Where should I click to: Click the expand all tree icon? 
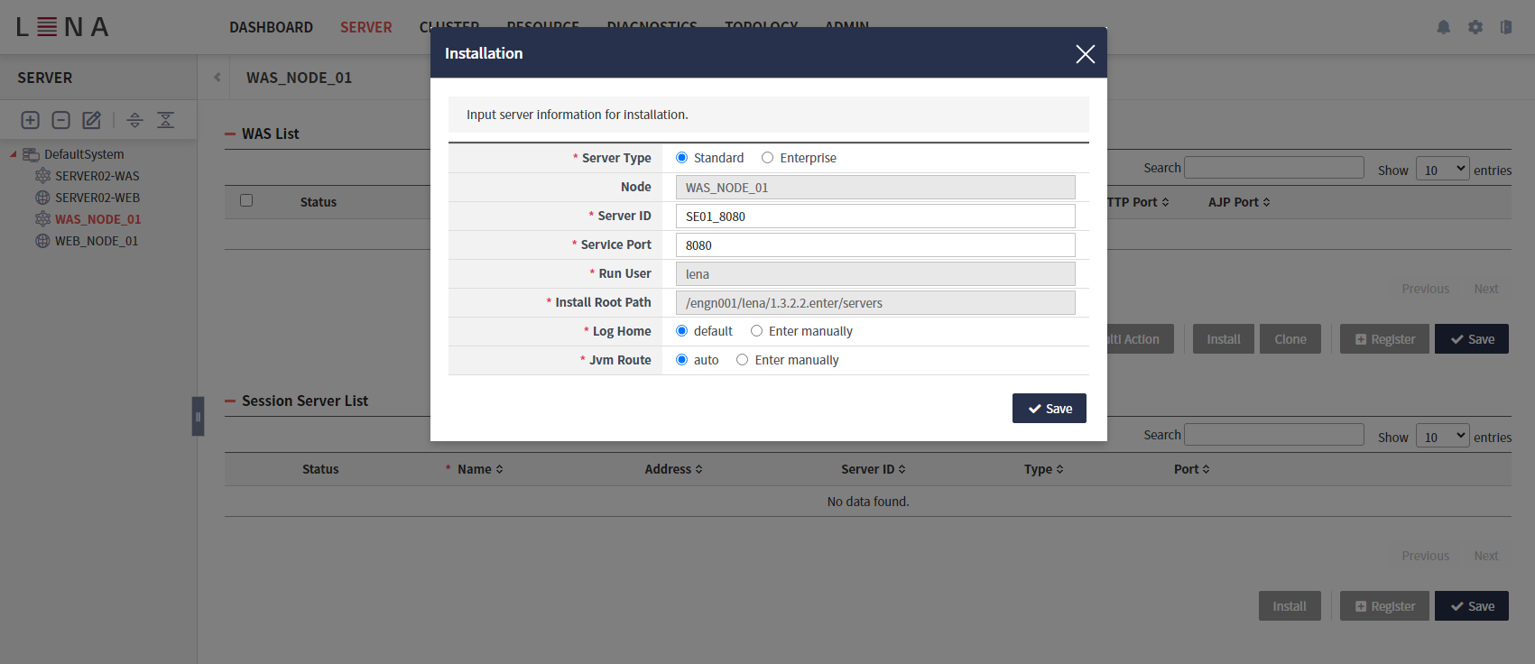[x=135, y=120]
